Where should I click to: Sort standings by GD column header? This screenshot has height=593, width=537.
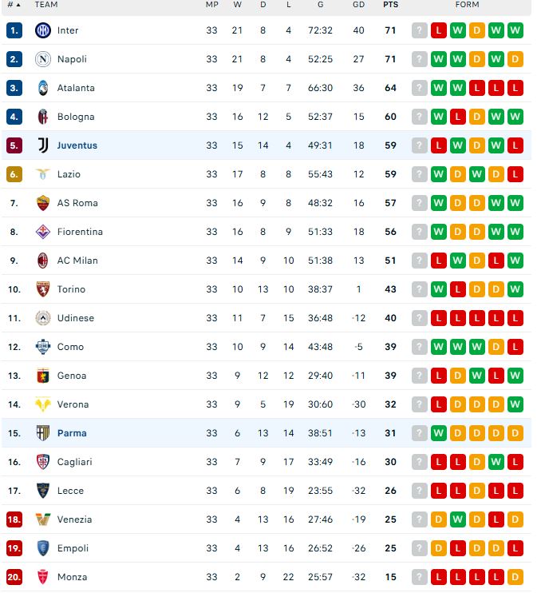click(358, 5)
